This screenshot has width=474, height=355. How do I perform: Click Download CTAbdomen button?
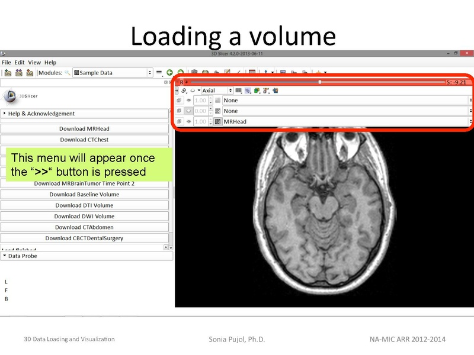click(84, 227)
